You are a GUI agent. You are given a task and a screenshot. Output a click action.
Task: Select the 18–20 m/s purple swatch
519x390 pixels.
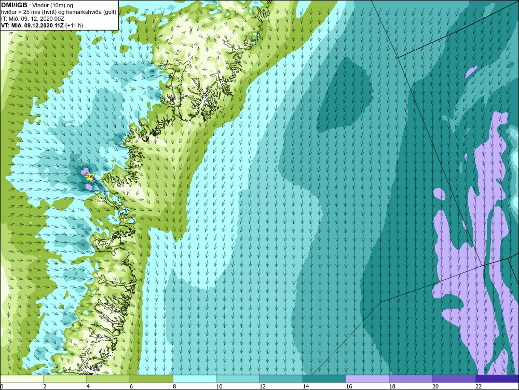411,379
